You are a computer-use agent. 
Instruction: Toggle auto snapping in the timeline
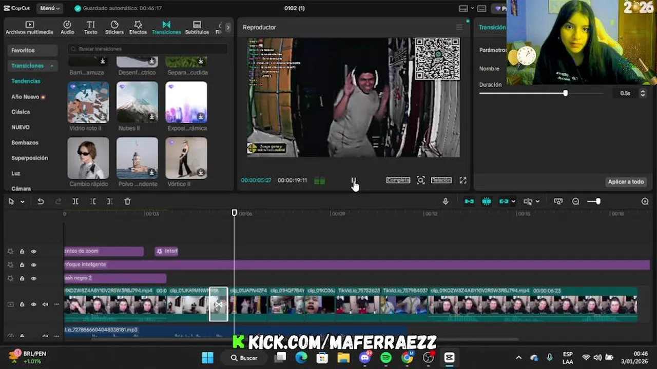click(487, 201)
